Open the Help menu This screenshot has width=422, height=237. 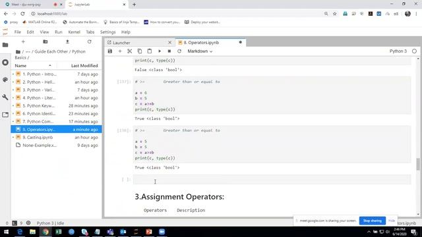(x=126, y=32)
